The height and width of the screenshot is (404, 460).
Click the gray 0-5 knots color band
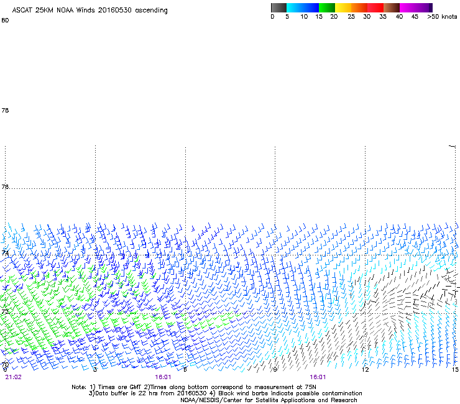point(278,7)
